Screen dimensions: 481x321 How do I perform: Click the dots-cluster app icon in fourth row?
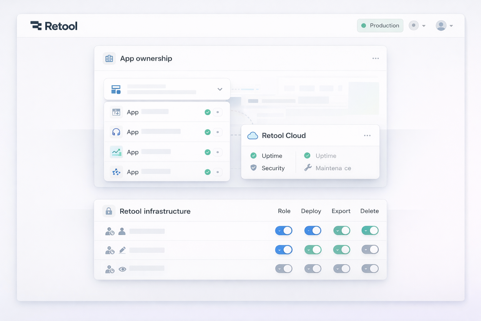coord(116,172)
